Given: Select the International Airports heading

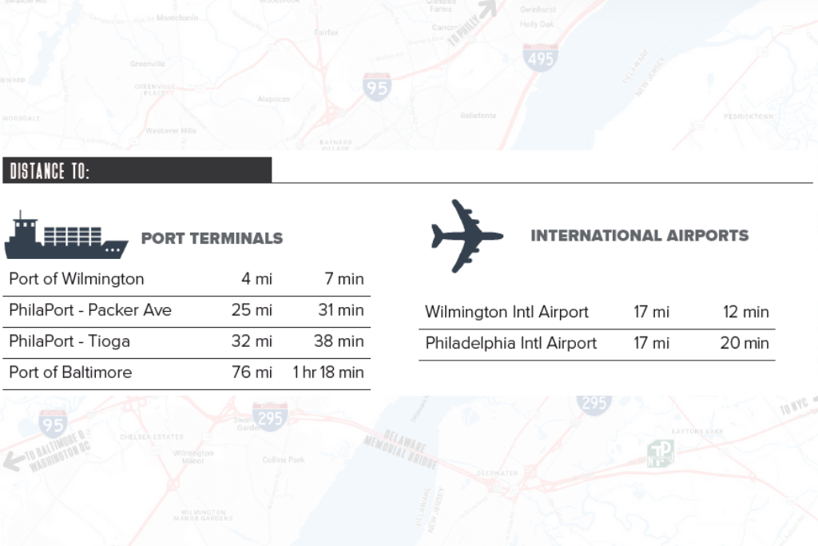Looking at the screenshot, I should [639, 236].
